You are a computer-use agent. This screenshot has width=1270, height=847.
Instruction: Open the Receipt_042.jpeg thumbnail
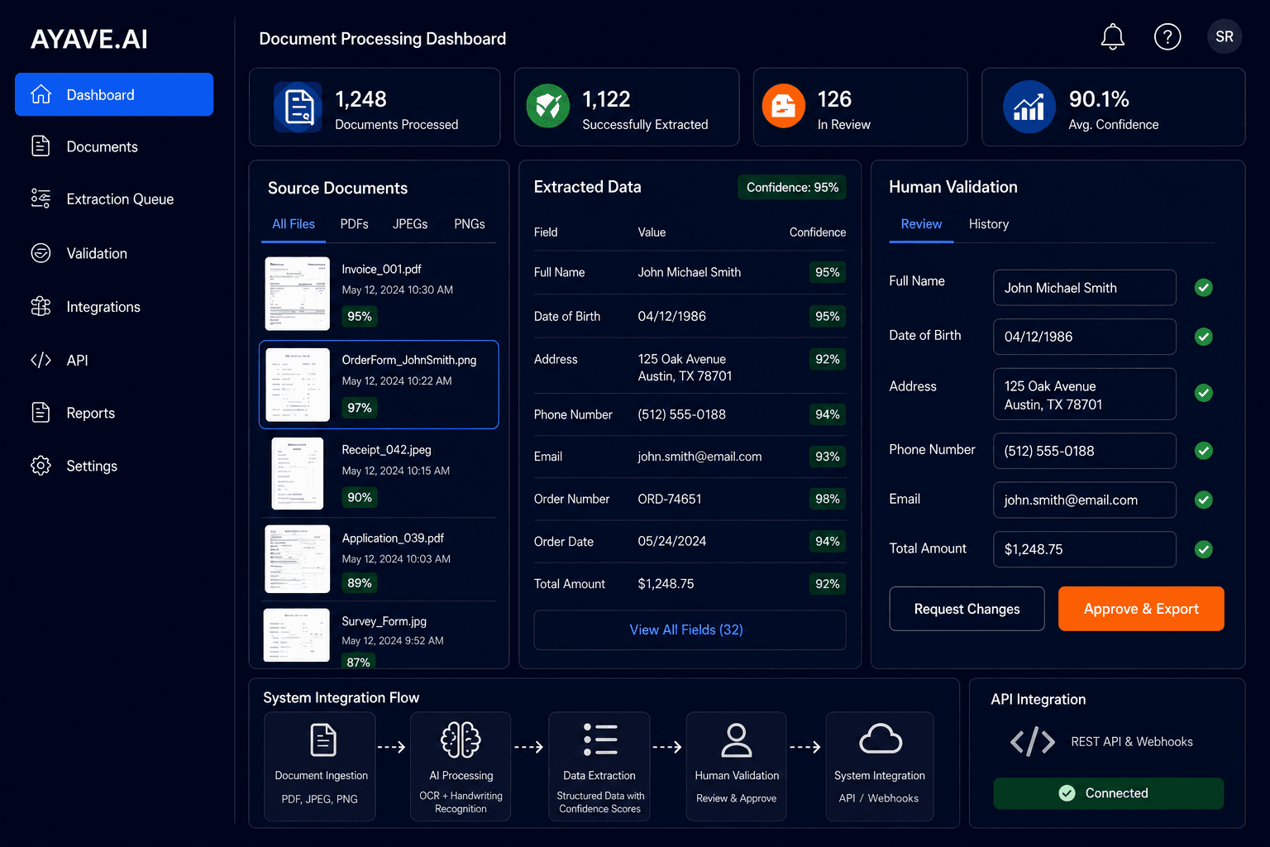(x=298, y=473)
